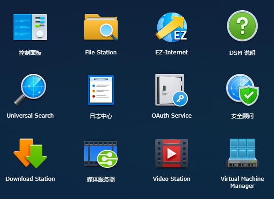Open the 控制面板 (Control Panel) icon

(30, 27)
